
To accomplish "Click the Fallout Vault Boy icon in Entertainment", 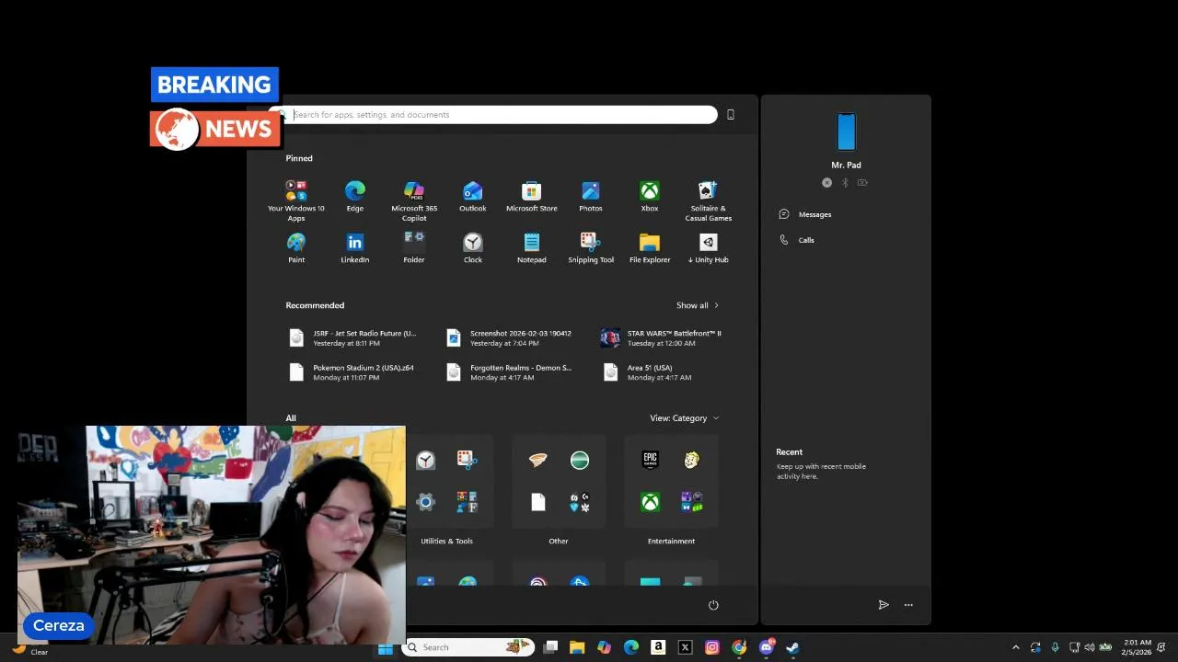I will [x=692, y=460].
